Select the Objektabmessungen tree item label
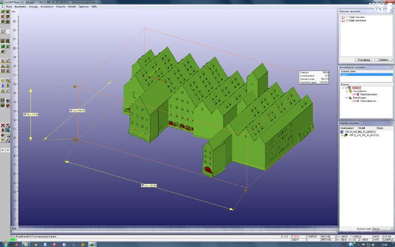This screenshot has width=395, height=247. pos(368,101)
